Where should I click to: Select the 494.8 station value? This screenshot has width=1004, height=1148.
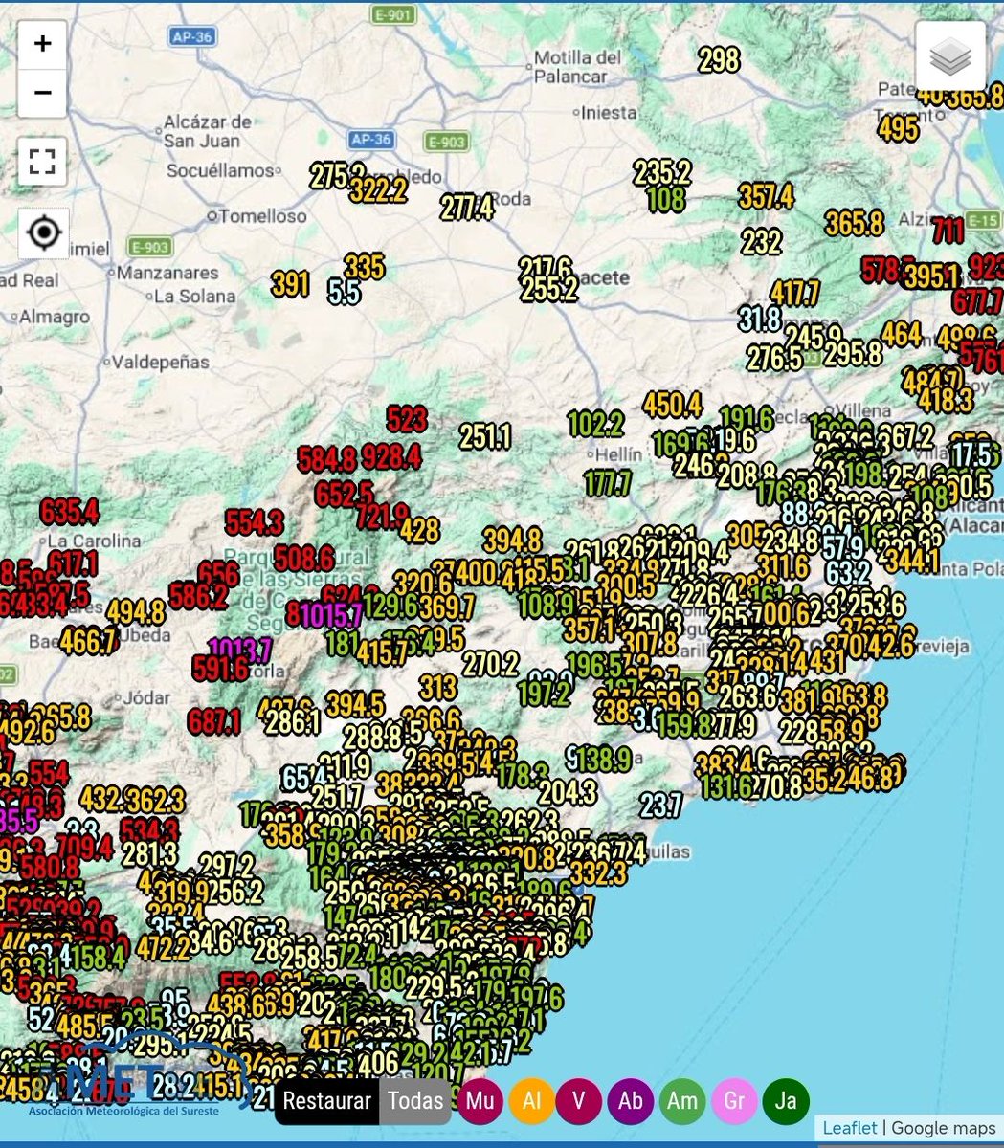pos(136,610)
